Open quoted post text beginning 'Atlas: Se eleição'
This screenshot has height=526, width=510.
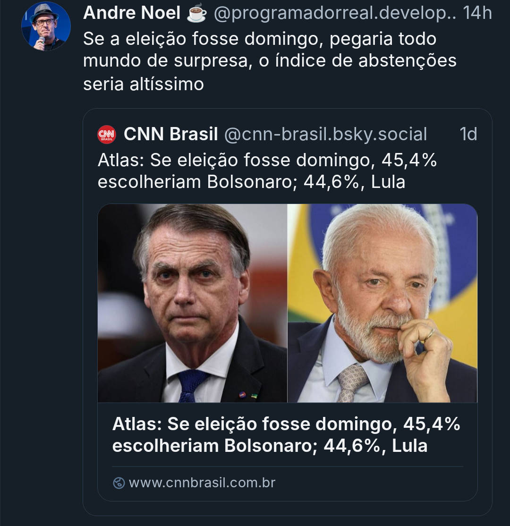point(267,161)
